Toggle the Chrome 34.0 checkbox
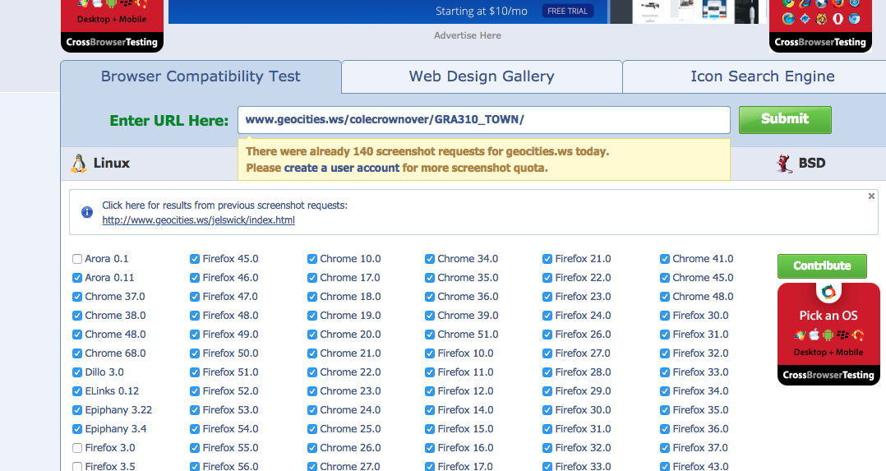This screenshot has height=471, width=886. tap(429, 259)
